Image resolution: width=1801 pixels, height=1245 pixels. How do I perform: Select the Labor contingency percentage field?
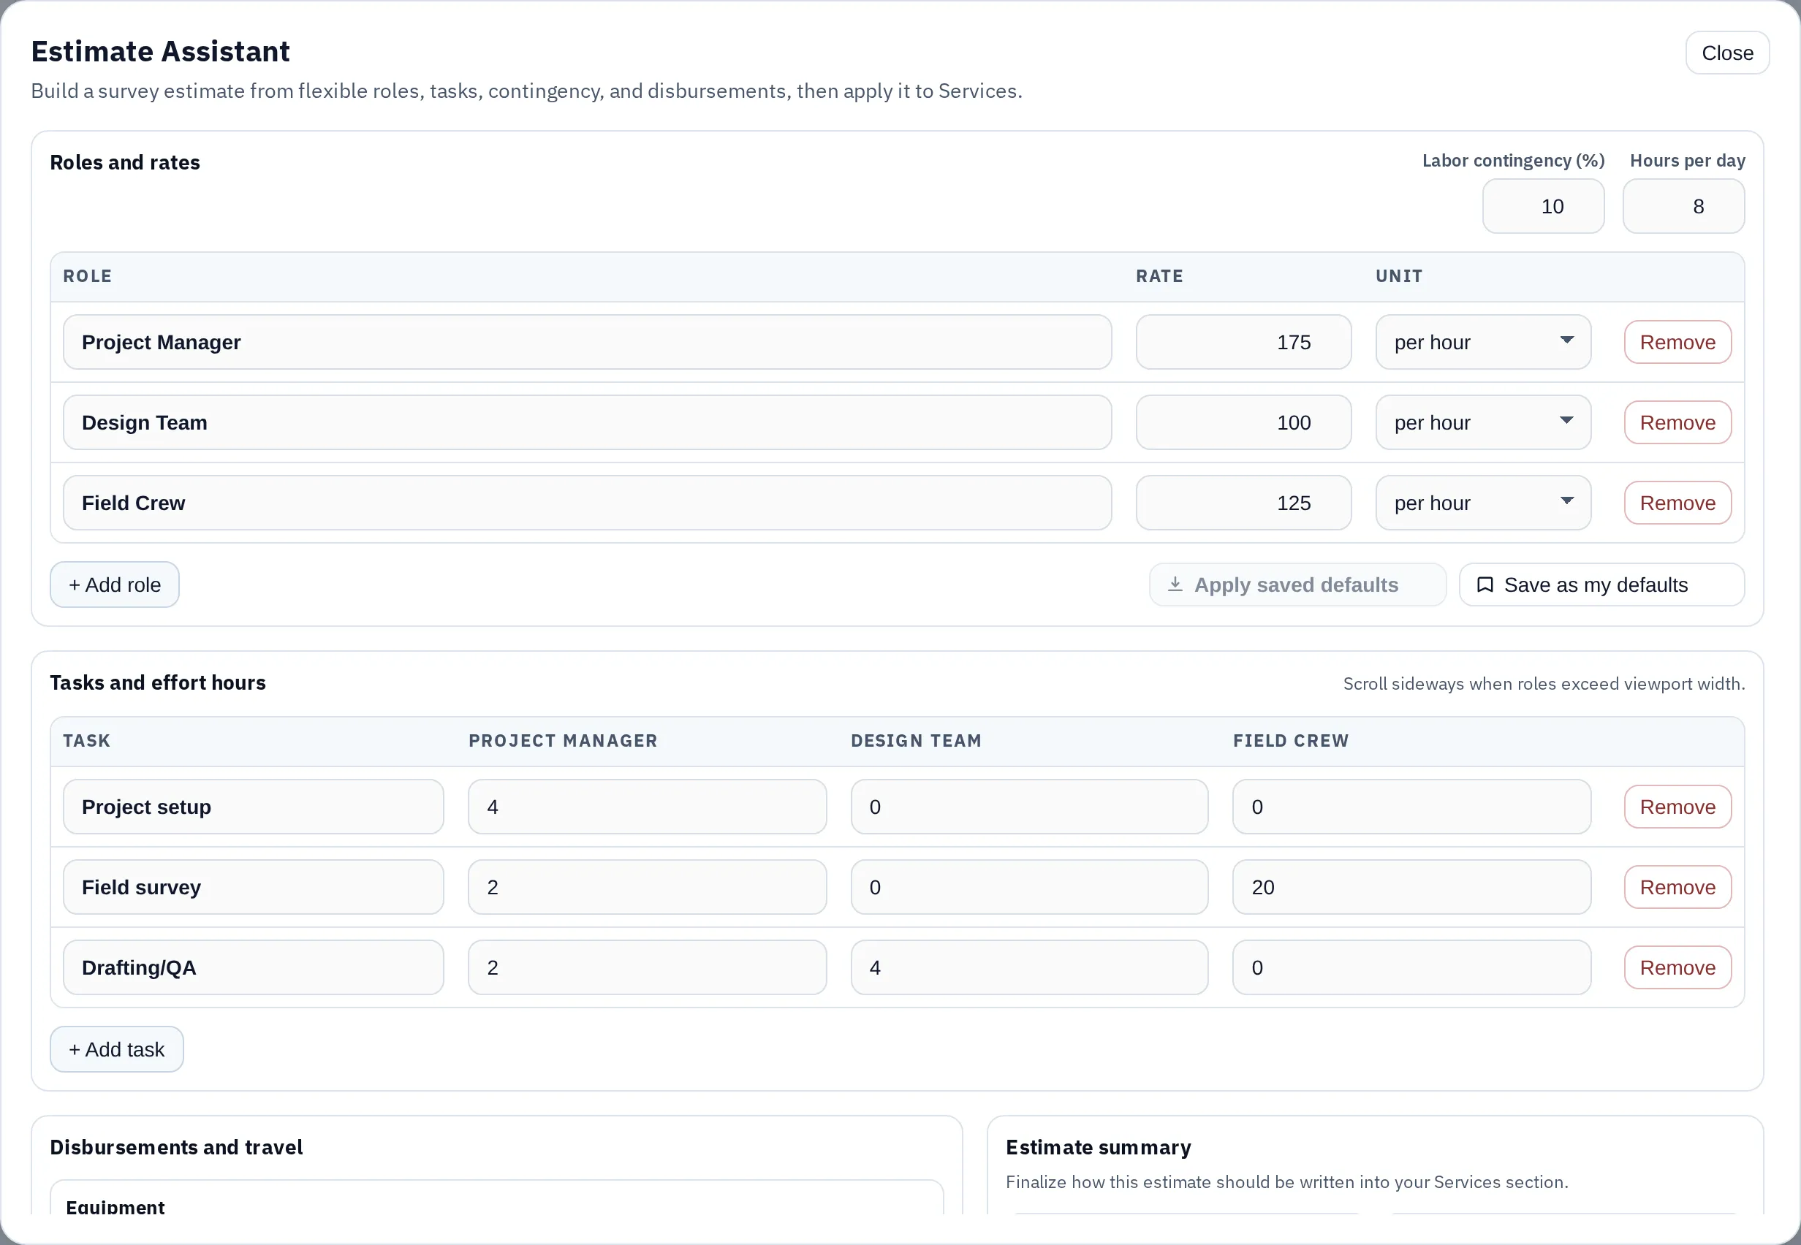tap(1543, 206)
